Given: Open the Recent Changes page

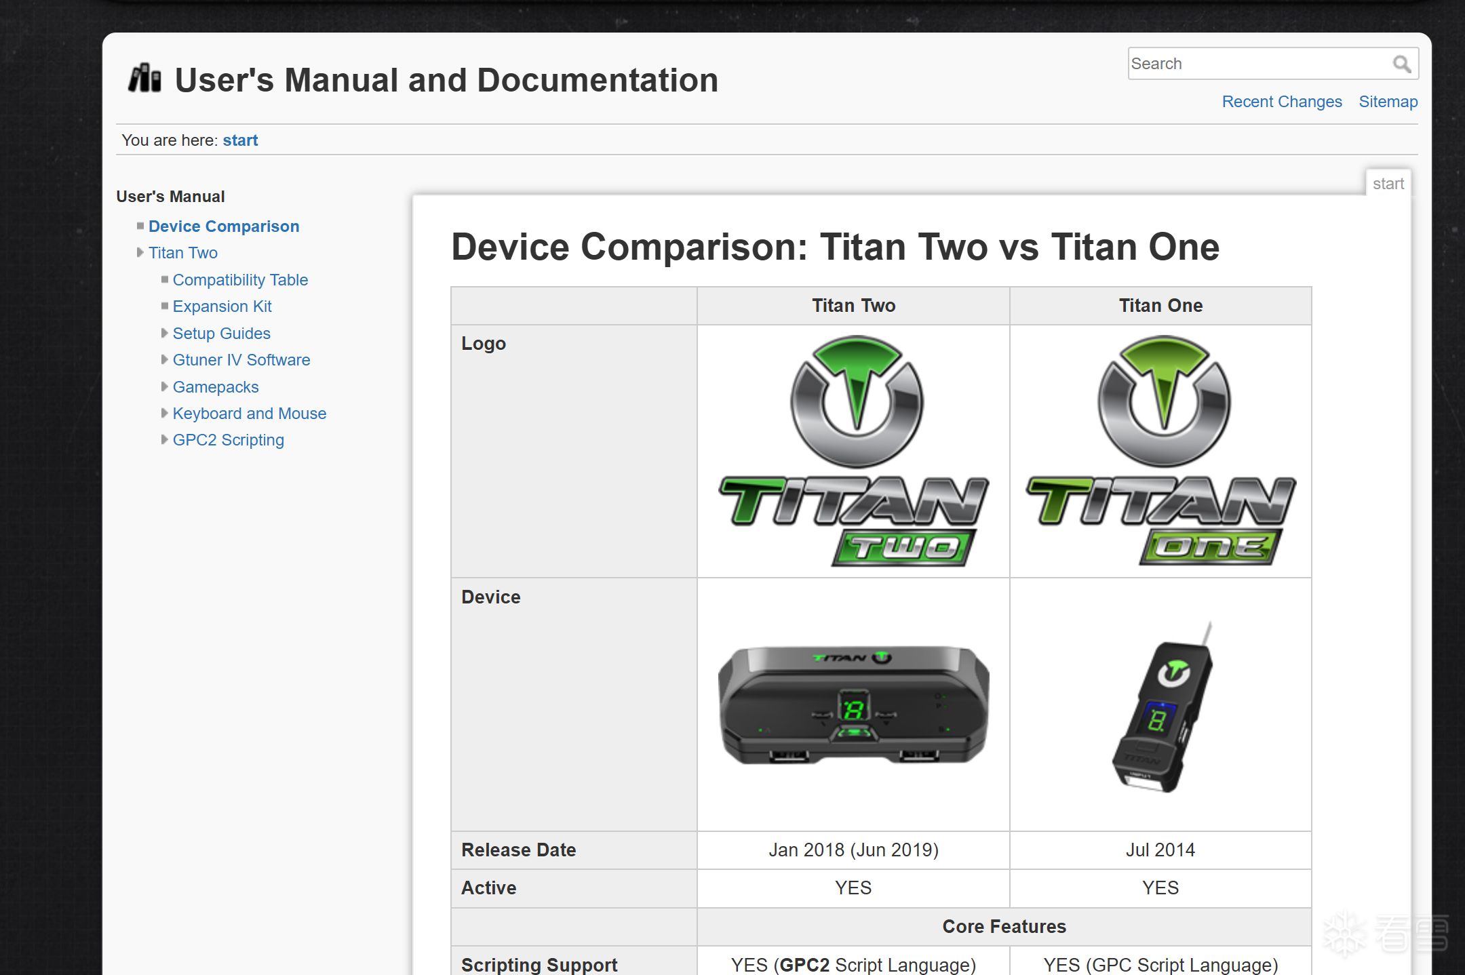Looking at the screenshot, I should (1281, 102).
